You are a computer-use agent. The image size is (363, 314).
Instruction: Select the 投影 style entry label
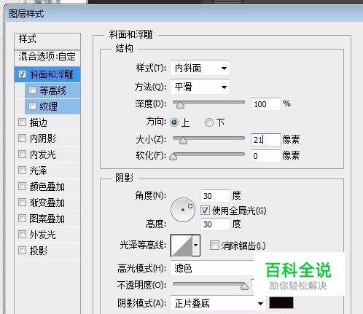(39, 251)
